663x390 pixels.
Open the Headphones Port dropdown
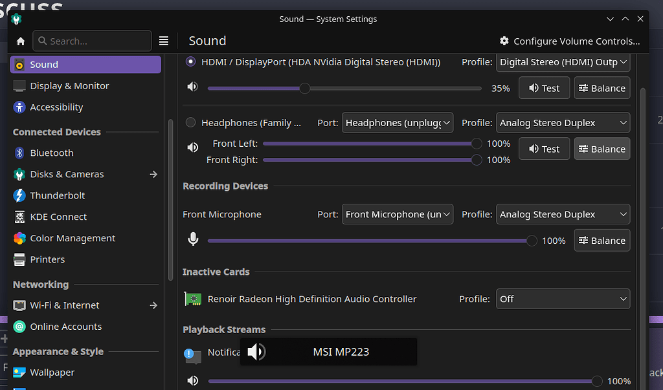click(x=398, y=122)
